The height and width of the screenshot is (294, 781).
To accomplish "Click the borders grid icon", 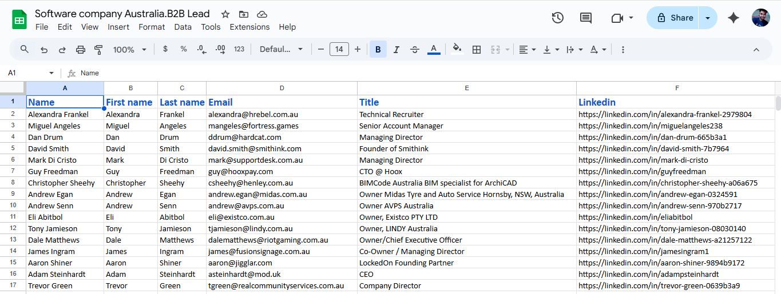I will coord(476,50).
